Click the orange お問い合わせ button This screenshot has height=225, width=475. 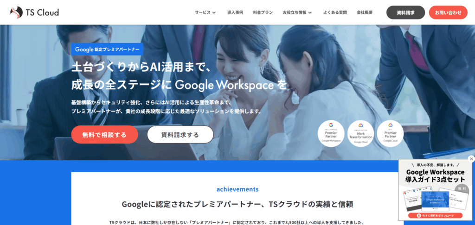pyautogui.click(x=448, y=12)
